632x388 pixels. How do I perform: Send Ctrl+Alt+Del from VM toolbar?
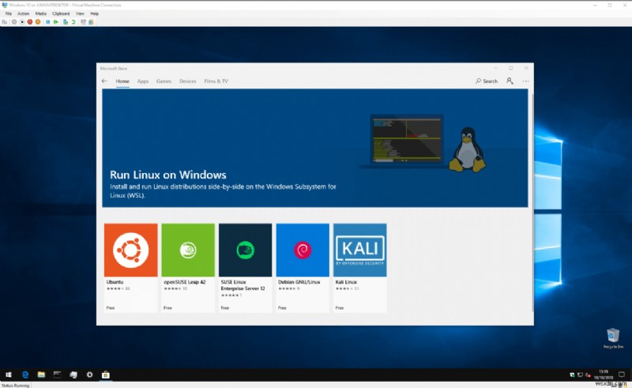click(x=5, y=22)
